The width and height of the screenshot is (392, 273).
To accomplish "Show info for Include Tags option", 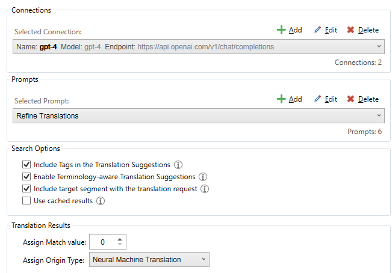I will coord(178,165).
